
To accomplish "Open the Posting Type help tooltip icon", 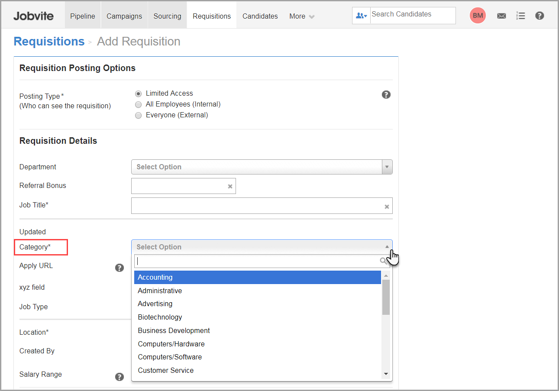I will (386, 94).
